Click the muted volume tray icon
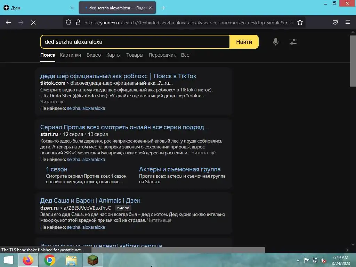This screenshot has height=267, width=356. (323, 260)
